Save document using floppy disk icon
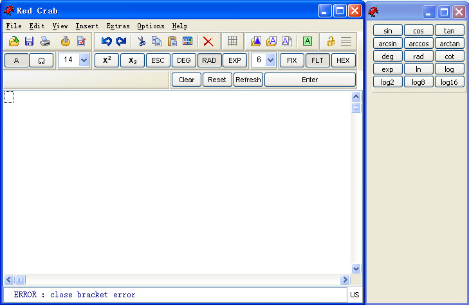469x305 pixels. pyautogui.click(x=29, y=41)
